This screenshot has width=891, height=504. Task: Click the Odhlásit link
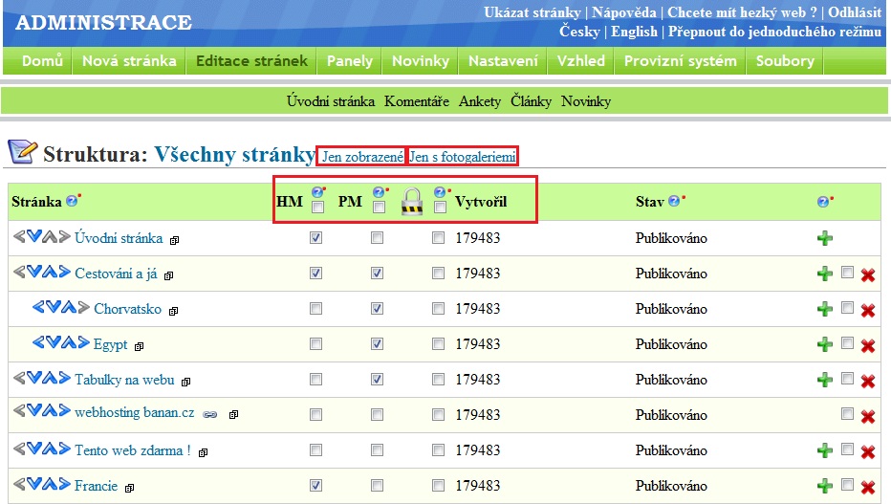coord(854,12)
